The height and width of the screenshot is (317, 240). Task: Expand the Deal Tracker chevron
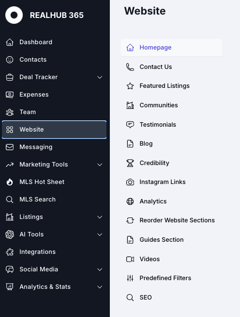100,77
